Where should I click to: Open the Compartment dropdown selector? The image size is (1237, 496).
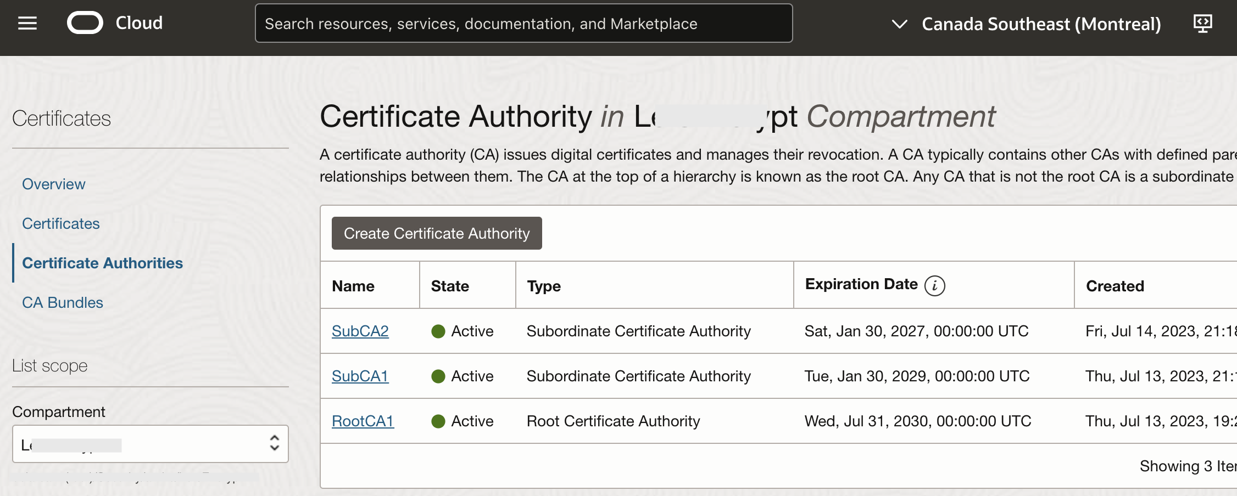click(150, 444)
